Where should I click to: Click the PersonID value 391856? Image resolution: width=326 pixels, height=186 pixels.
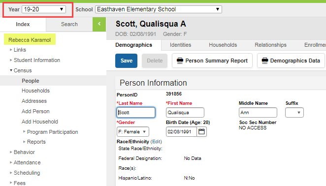[x=174, y=94]
